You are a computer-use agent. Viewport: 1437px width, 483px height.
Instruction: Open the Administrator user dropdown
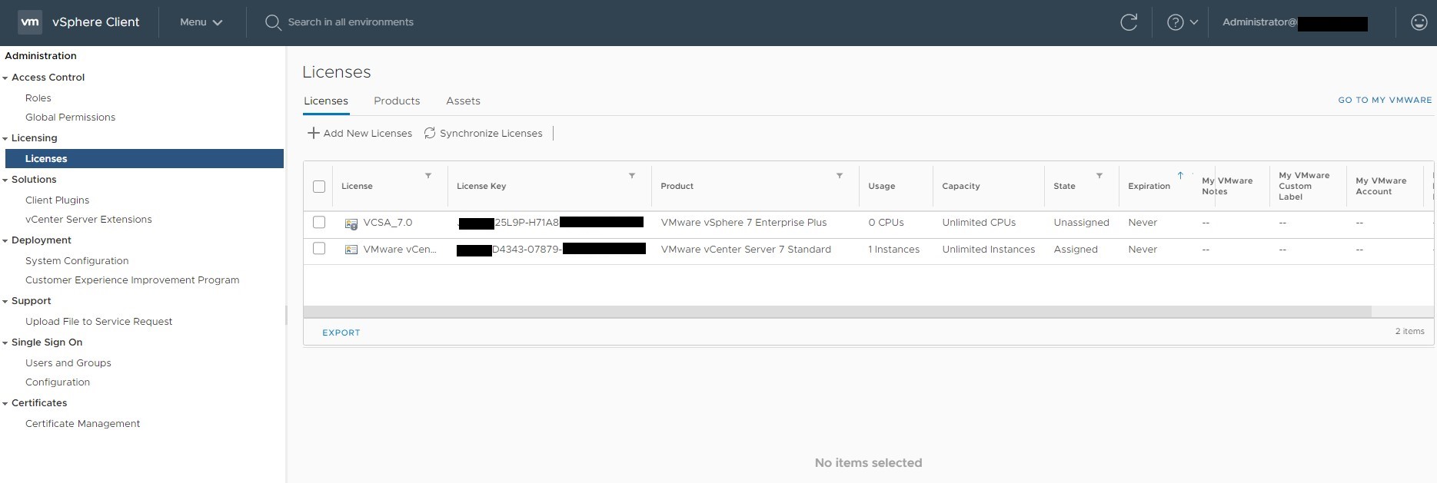(1295, 22)
